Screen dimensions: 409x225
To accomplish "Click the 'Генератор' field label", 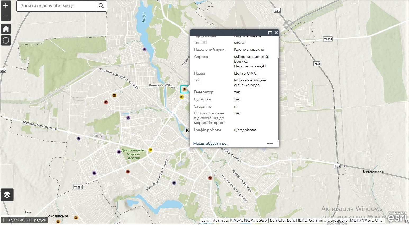I will click(x=204, y=92).
